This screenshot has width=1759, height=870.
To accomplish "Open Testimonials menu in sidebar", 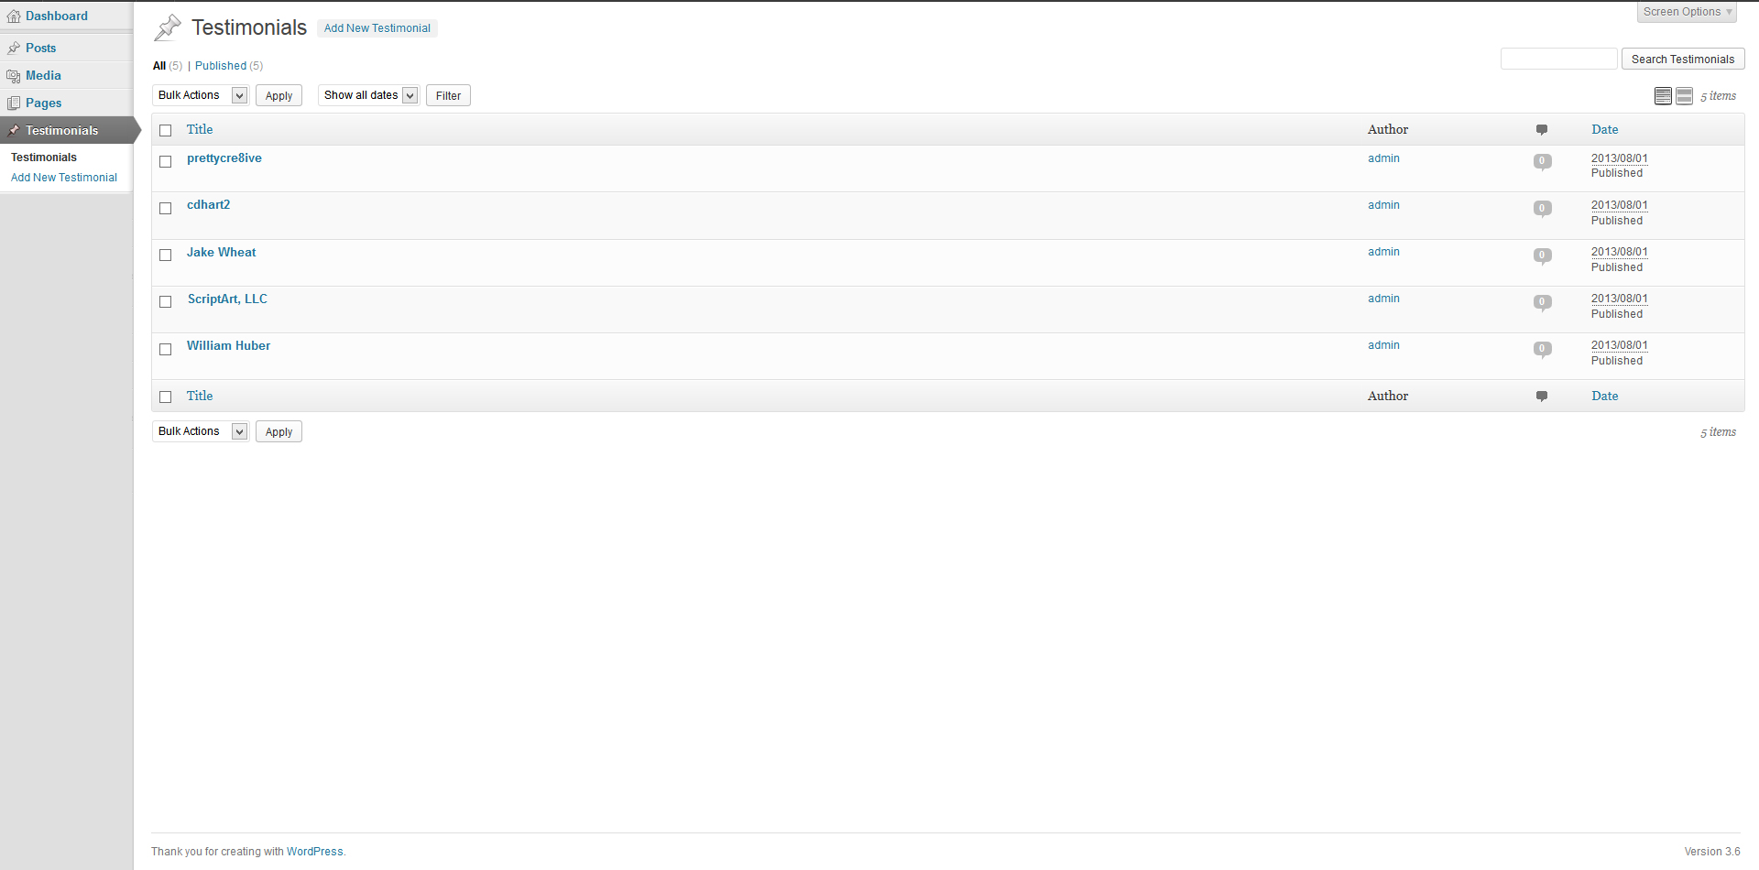I will [x=61, y=130].
